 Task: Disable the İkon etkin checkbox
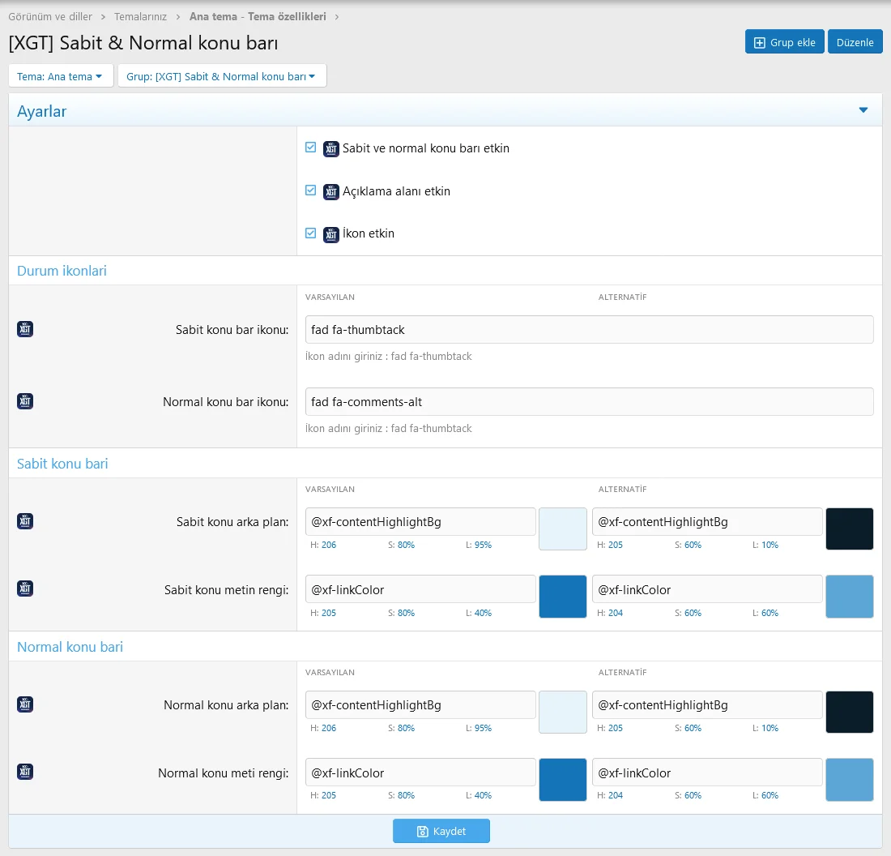(x=310, y=233)
